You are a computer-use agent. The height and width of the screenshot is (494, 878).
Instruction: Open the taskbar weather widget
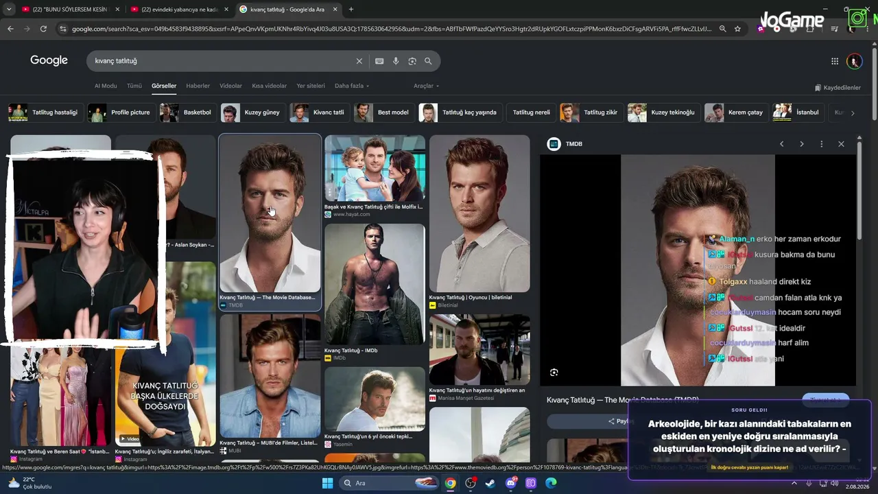29,483
